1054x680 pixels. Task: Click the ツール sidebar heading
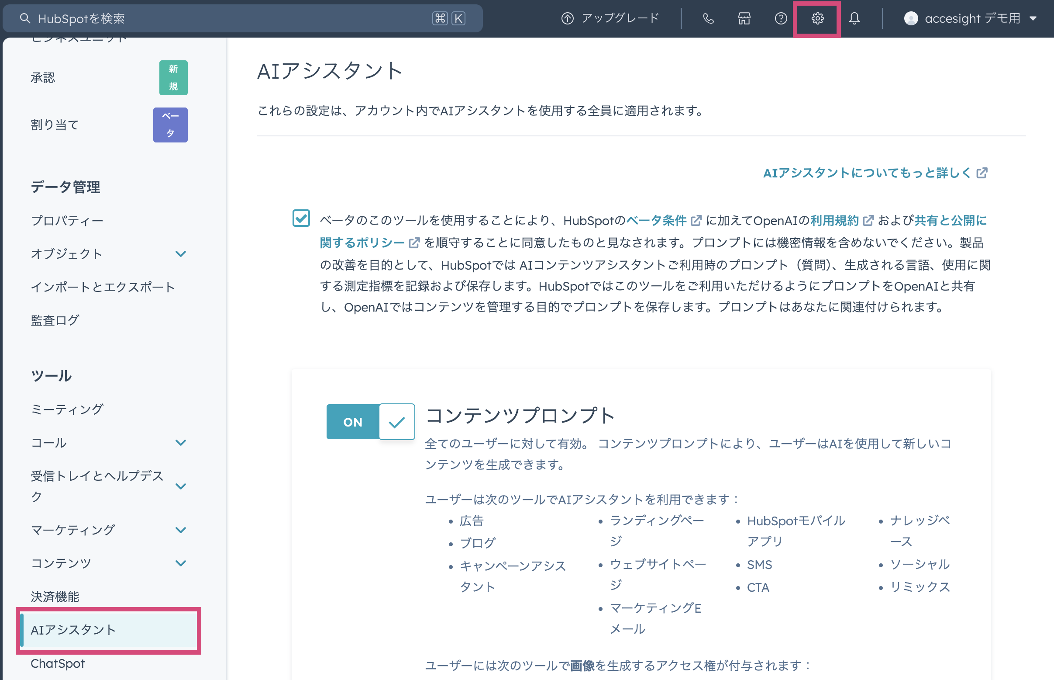click(51, 376)
